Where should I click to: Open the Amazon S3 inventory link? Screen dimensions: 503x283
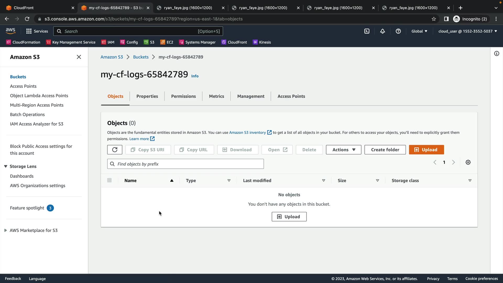tap(247, 133)
